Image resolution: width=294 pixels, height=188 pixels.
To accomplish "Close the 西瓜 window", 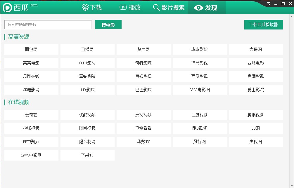I will (290, 4).
